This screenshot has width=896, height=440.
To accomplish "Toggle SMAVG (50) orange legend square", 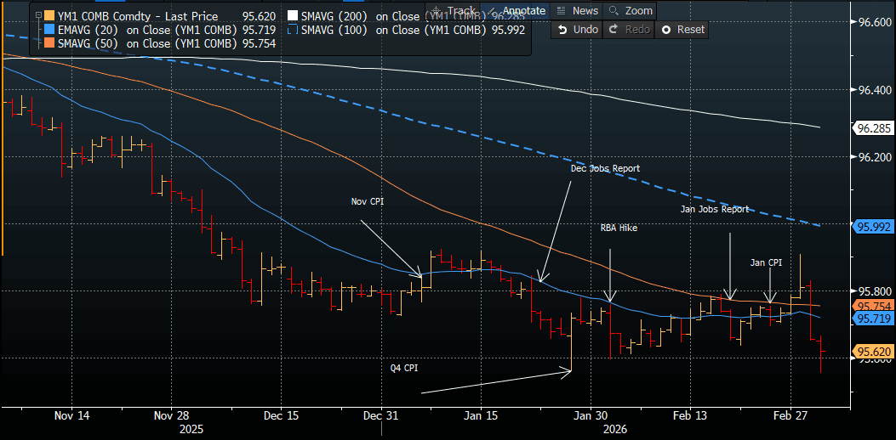I will coord(49,43).
